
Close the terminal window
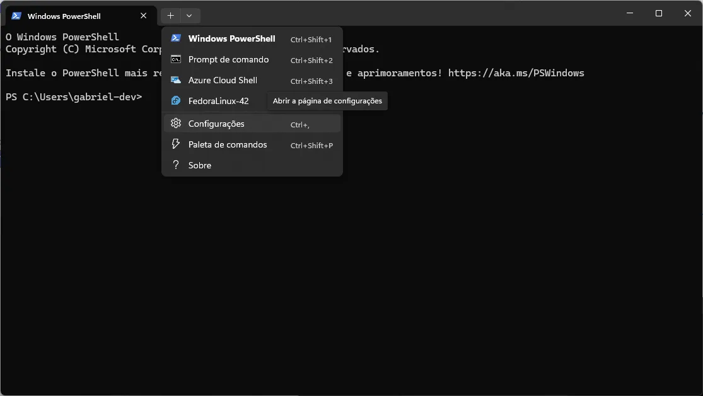click(x=688, y=13)
